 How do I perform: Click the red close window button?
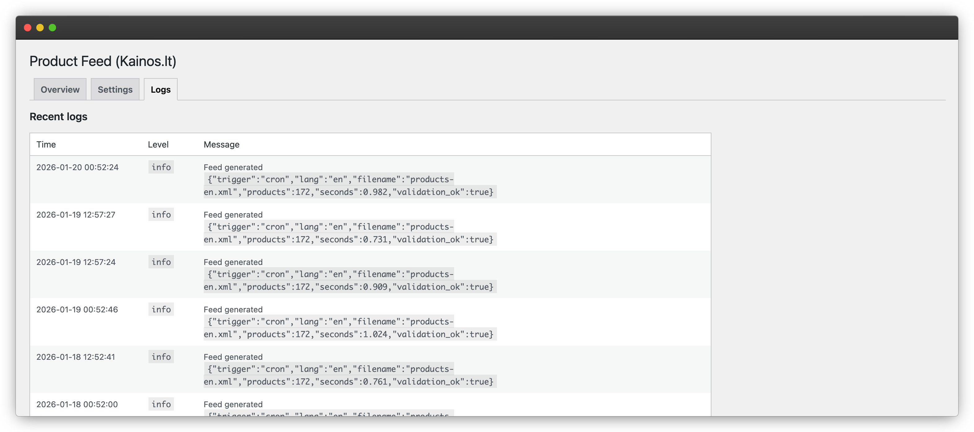(x=28, y=28)
